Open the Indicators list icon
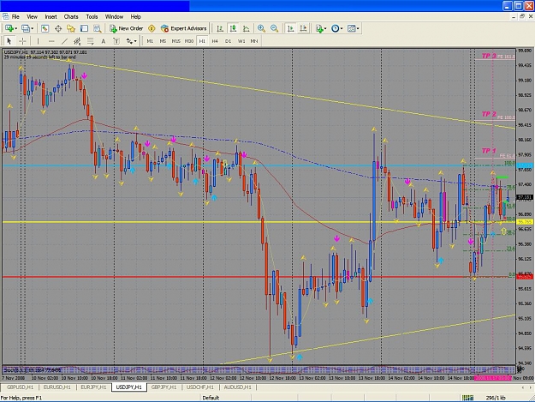The image size is (535, 402). (x=319, y=28)
